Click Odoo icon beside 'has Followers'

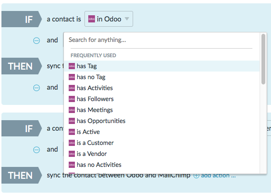click(72, 99)
